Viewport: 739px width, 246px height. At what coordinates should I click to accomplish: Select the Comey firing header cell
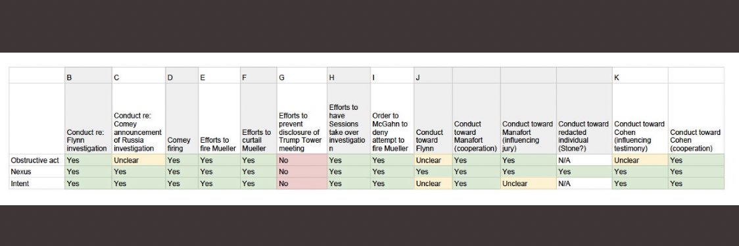[x=182, y=119]
